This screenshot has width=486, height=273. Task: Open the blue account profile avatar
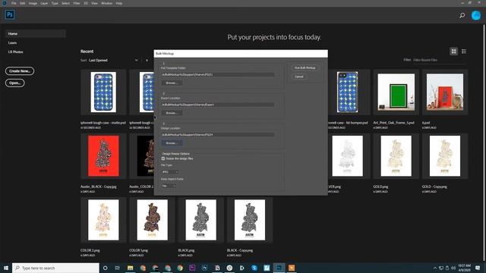tap(476, 15)
